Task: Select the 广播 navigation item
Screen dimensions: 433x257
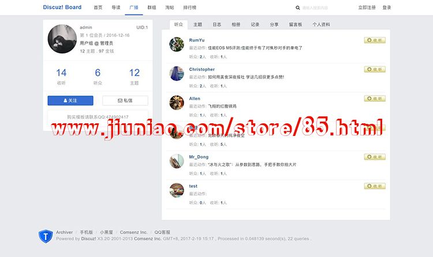Action: pos(134,7)
